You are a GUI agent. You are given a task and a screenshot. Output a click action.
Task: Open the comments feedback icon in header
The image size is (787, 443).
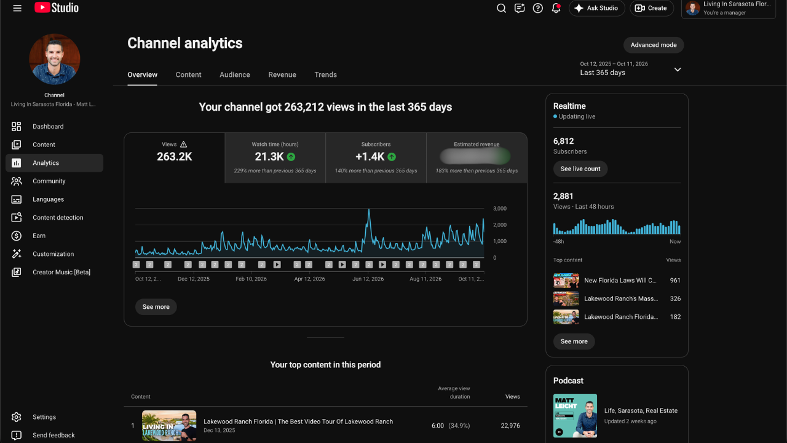[520, 8]
